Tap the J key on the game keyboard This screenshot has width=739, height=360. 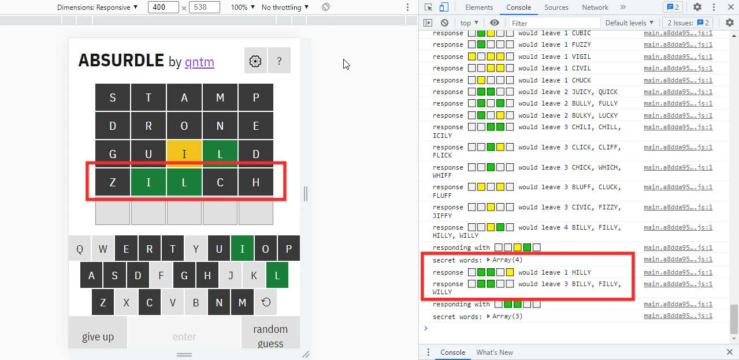(x=231, y=276)
